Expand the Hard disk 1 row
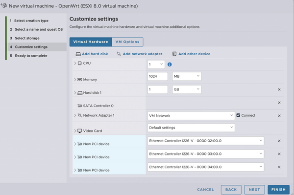 [75, 93]
